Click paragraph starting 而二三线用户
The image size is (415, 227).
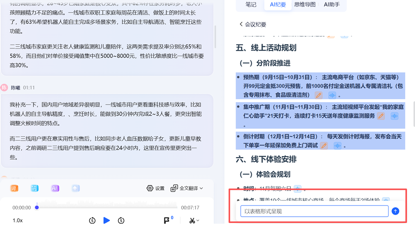coord(106,148)
